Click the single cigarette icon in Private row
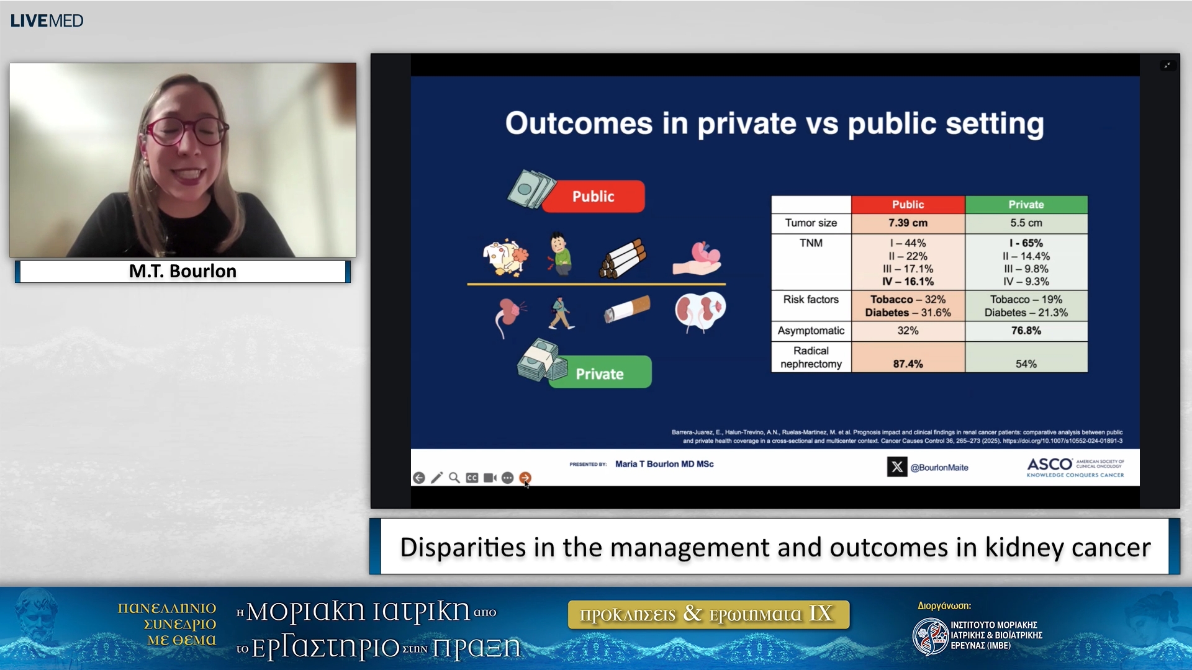 coord(627,309)
